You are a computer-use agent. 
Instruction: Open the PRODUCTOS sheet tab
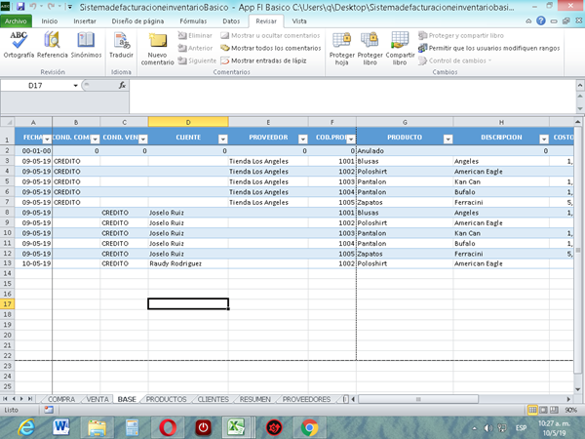[x=166, y=399]
